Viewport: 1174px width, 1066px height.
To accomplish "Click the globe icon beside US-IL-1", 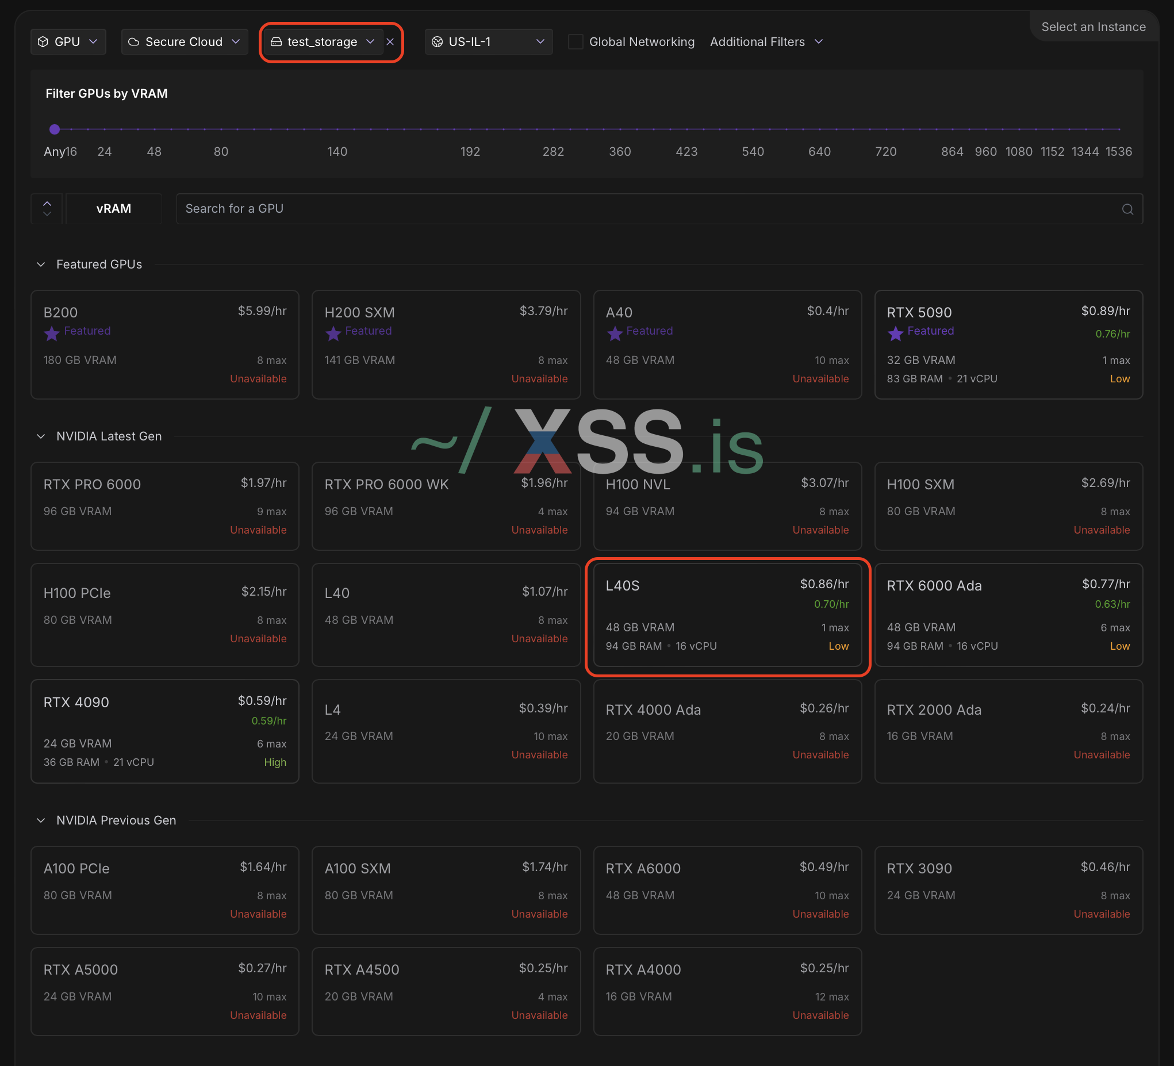I will pyautogui.click(x=437, y=42).
